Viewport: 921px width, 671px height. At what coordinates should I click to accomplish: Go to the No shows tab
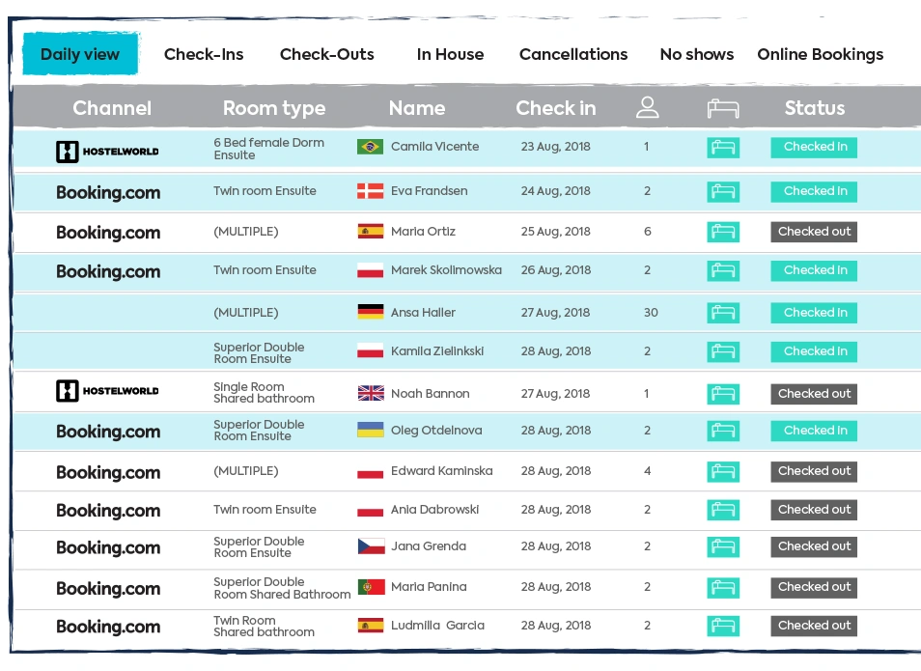point(697,54)
